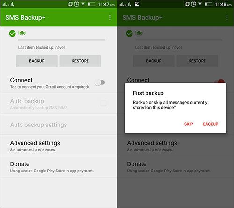Open the overflow menu in left SMS Backup+ header

pos(110,17)
